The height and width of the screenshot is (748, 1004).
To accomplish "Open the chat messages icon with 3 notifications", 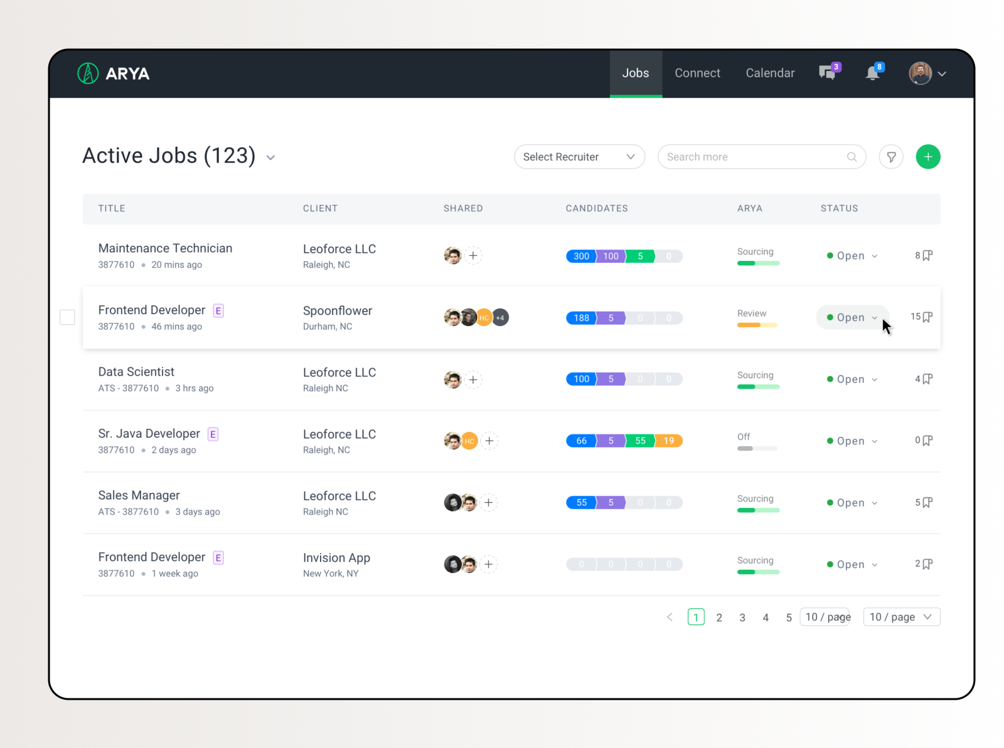I will 826,73.
